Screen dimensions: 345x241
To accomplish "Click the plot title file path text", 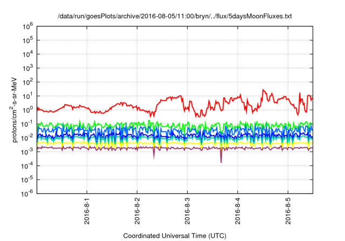I will click(x=174, y=17).
